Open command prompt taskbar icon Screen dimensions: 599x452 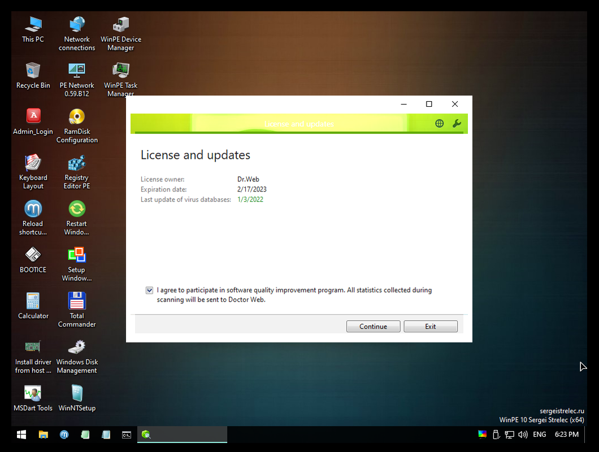point(127,434)
